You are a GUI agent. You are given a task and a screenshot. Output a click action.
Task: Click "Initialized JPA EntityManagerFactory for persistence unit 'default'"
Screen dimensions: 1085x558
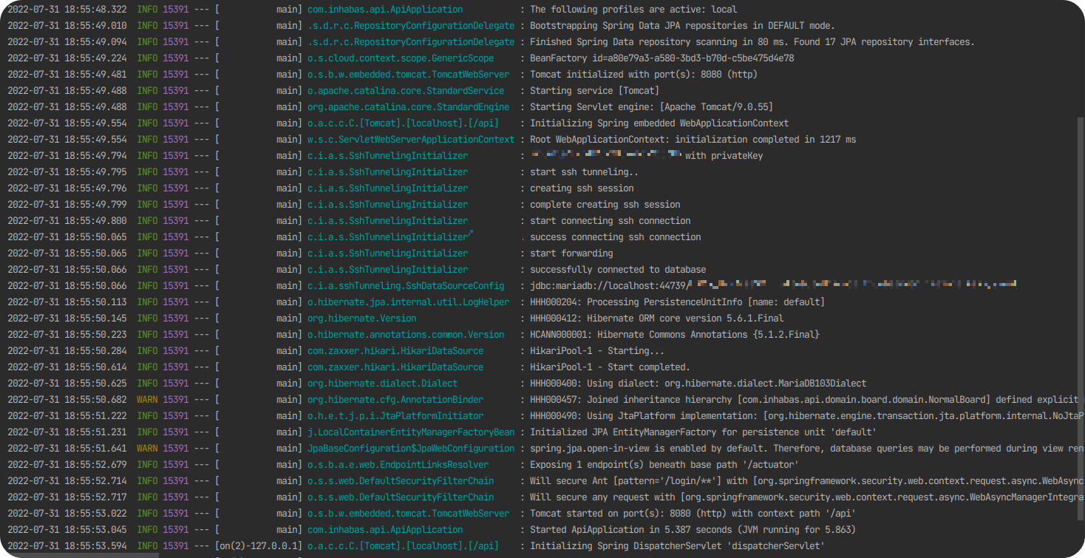tap(704, 432)
